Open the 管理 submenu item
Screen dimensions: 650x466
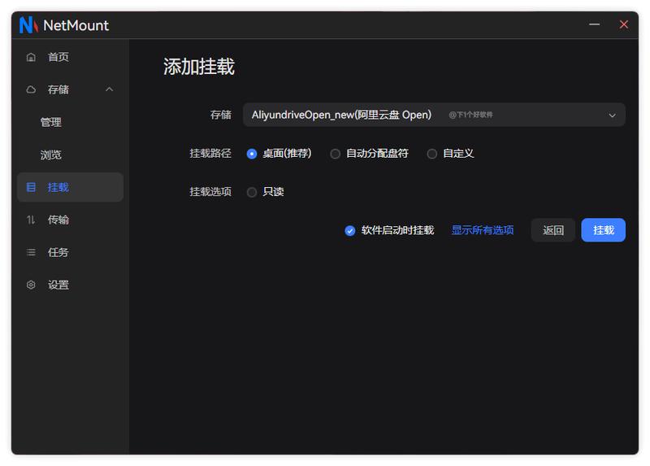pos(51,122)
